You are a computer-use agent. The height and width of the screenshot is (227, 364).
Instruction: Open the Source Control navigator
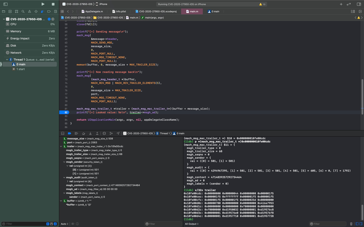point(10,12)
